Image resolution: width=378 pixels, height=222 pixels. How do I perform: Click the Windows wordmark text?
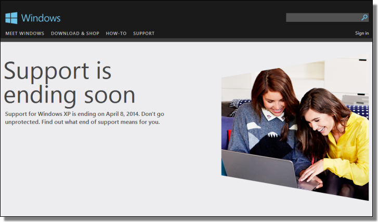41,18
